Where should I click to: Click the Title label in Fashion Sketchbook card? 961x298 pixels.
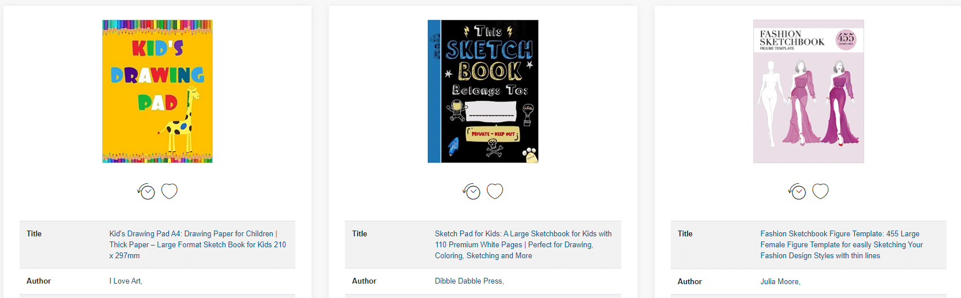pos(685,233)
